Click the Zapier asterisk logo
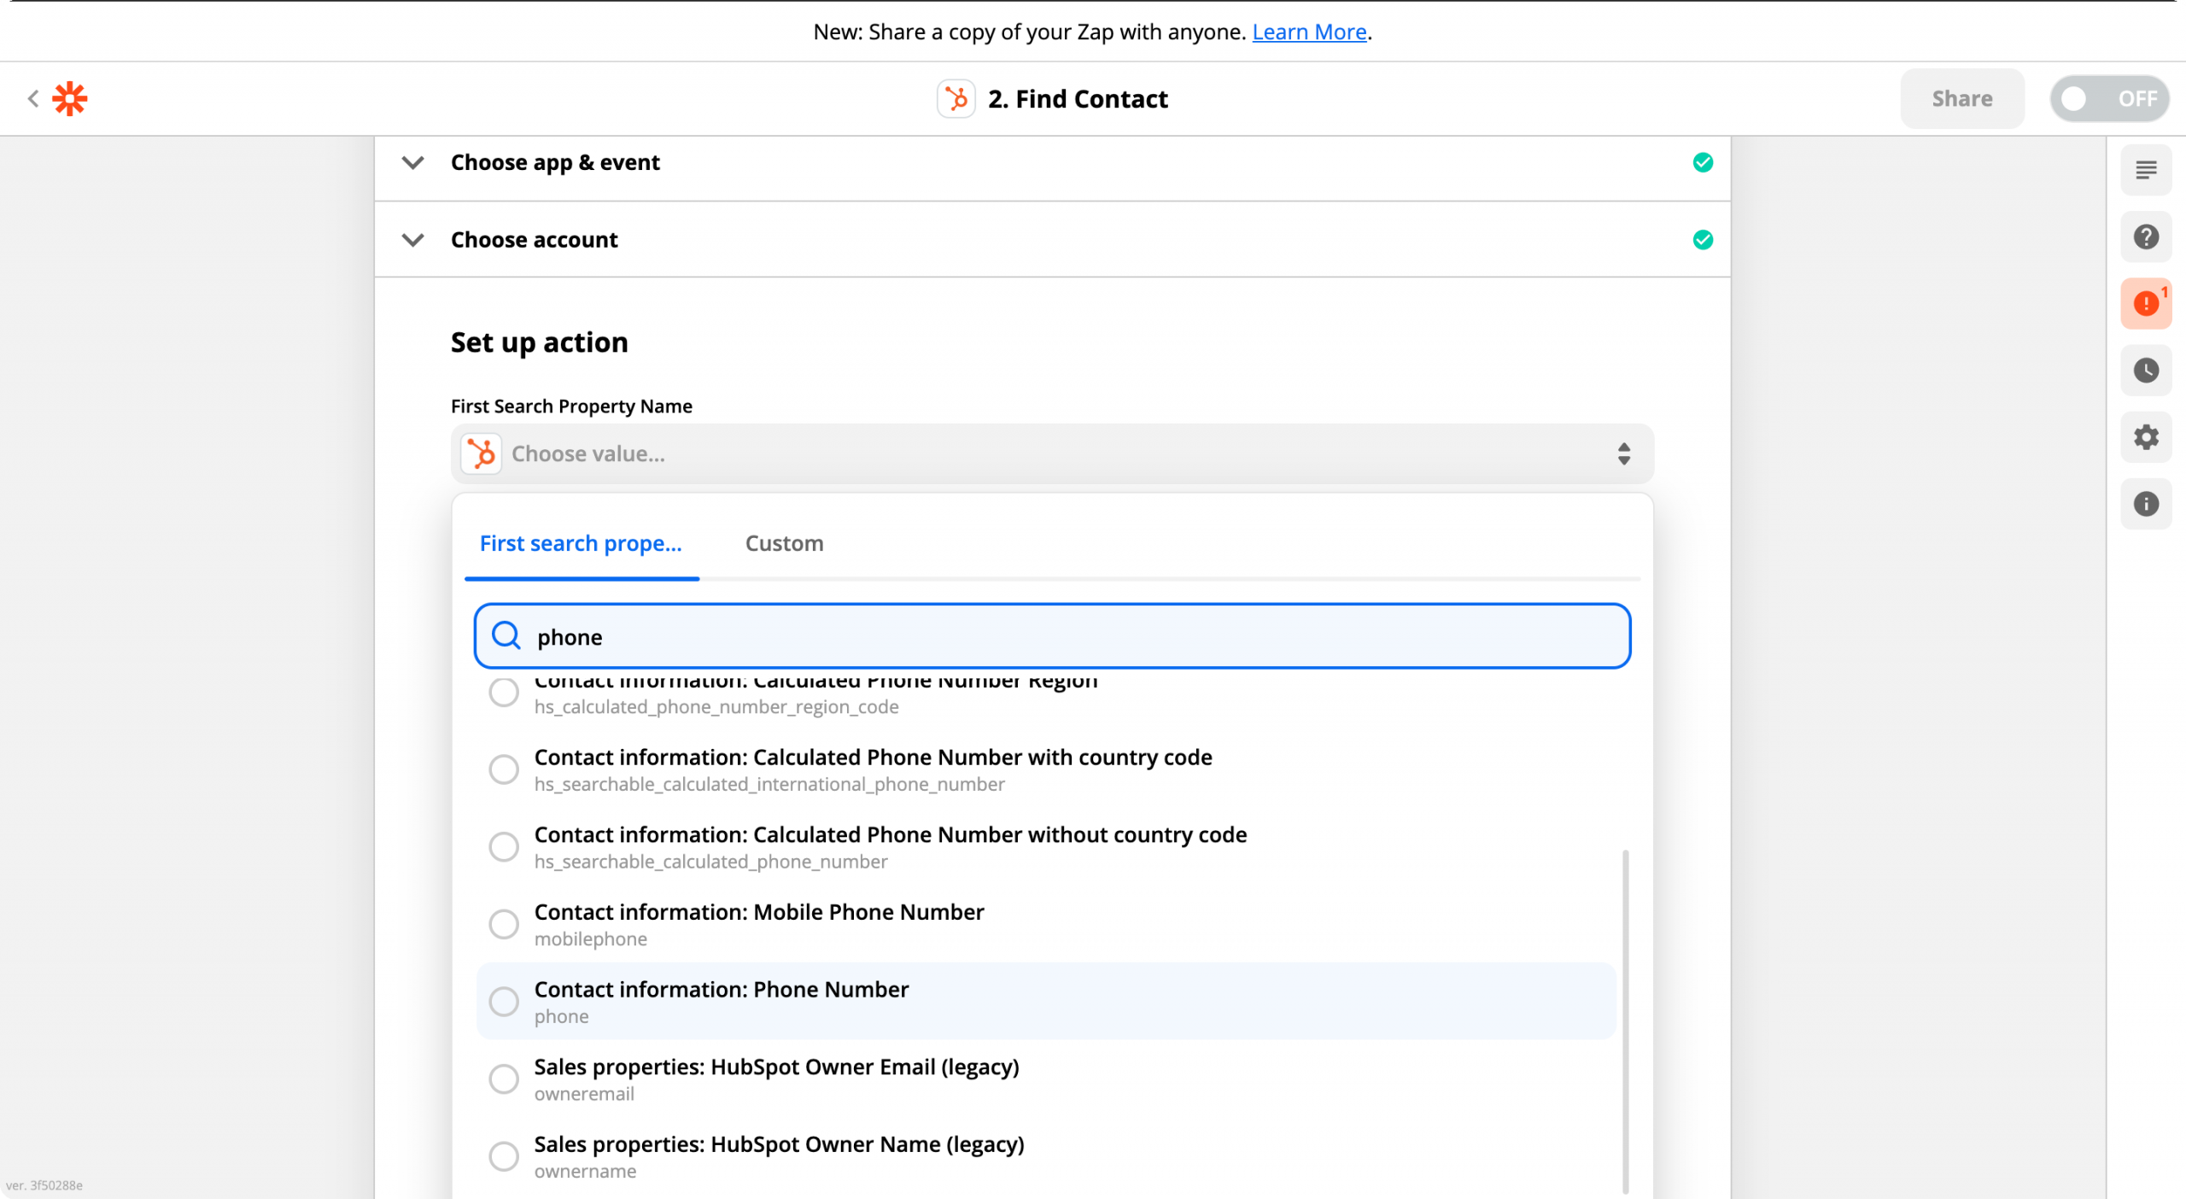2186x1199 pixels. click(x=70, y=99)
